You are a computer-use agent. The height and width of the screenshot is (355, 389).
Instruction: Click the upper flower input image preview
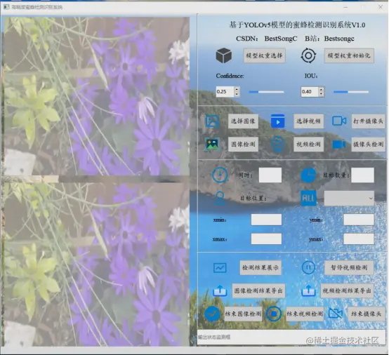97,96
